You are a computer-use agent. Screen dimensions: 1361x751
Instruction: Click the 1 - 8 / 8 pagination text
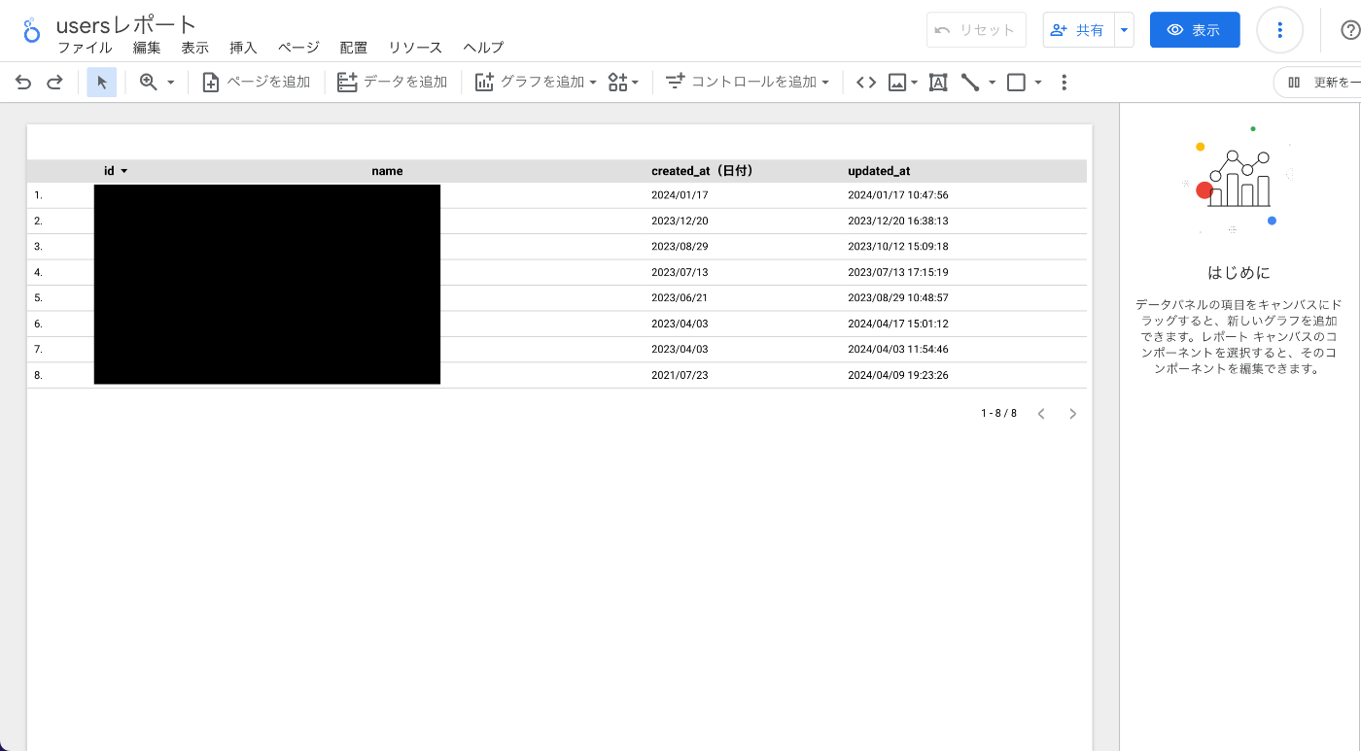click(998, 414)
